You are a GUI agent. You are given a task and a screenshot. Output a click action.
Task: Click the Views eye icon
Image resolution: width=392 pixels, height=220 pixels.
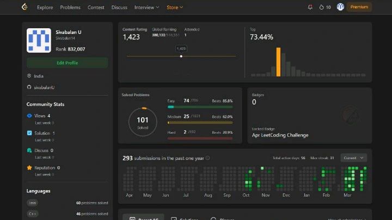[29, 116]
